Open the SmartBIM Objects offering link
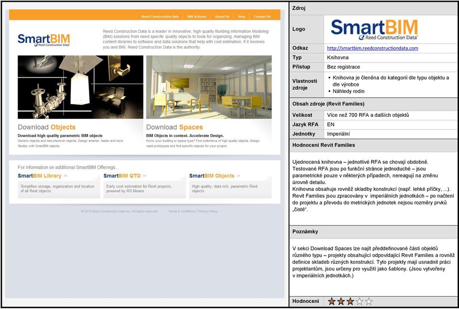The width and height of the screenshot is (459, 309). click(x=212, y=176)
